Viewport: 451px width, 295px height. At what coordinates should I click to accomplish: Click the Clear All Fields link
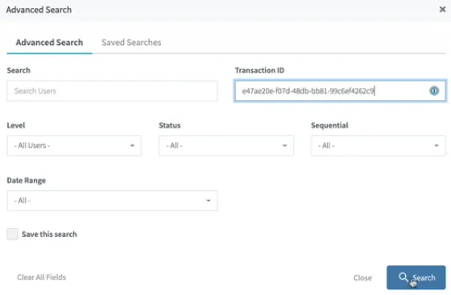tap(41, 277)
